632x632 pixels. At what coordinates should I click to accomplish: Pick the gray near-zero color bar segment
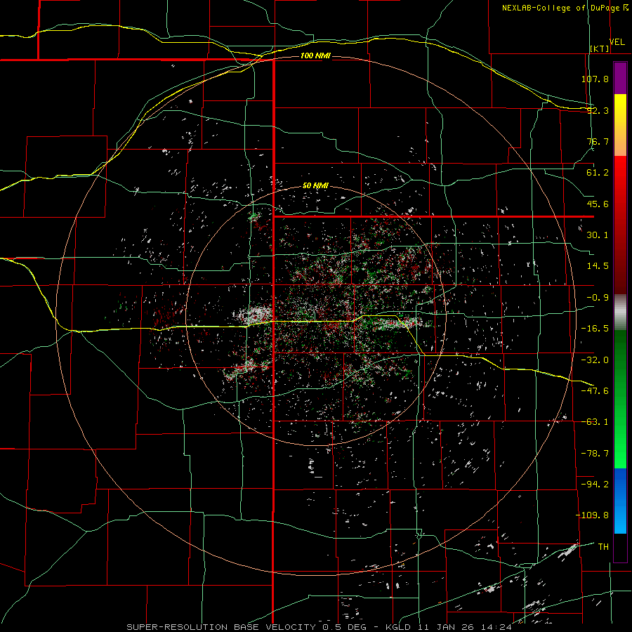pyautogui.click(x=620, y=312)
